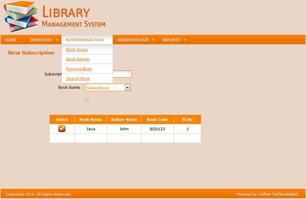Click the Subscription input field

tap(122, 74)
